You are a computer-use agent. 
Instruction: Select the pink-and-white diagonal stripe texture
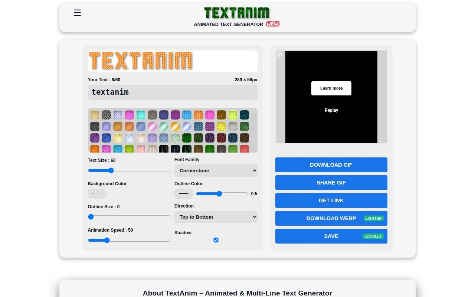pos(152,126)
